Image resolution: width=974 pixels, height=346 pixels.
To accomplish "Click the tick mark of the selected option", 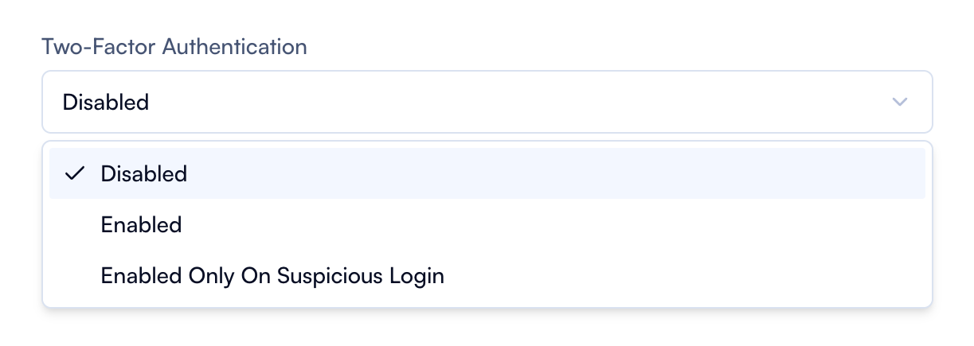I will click(x=75, y=173).
